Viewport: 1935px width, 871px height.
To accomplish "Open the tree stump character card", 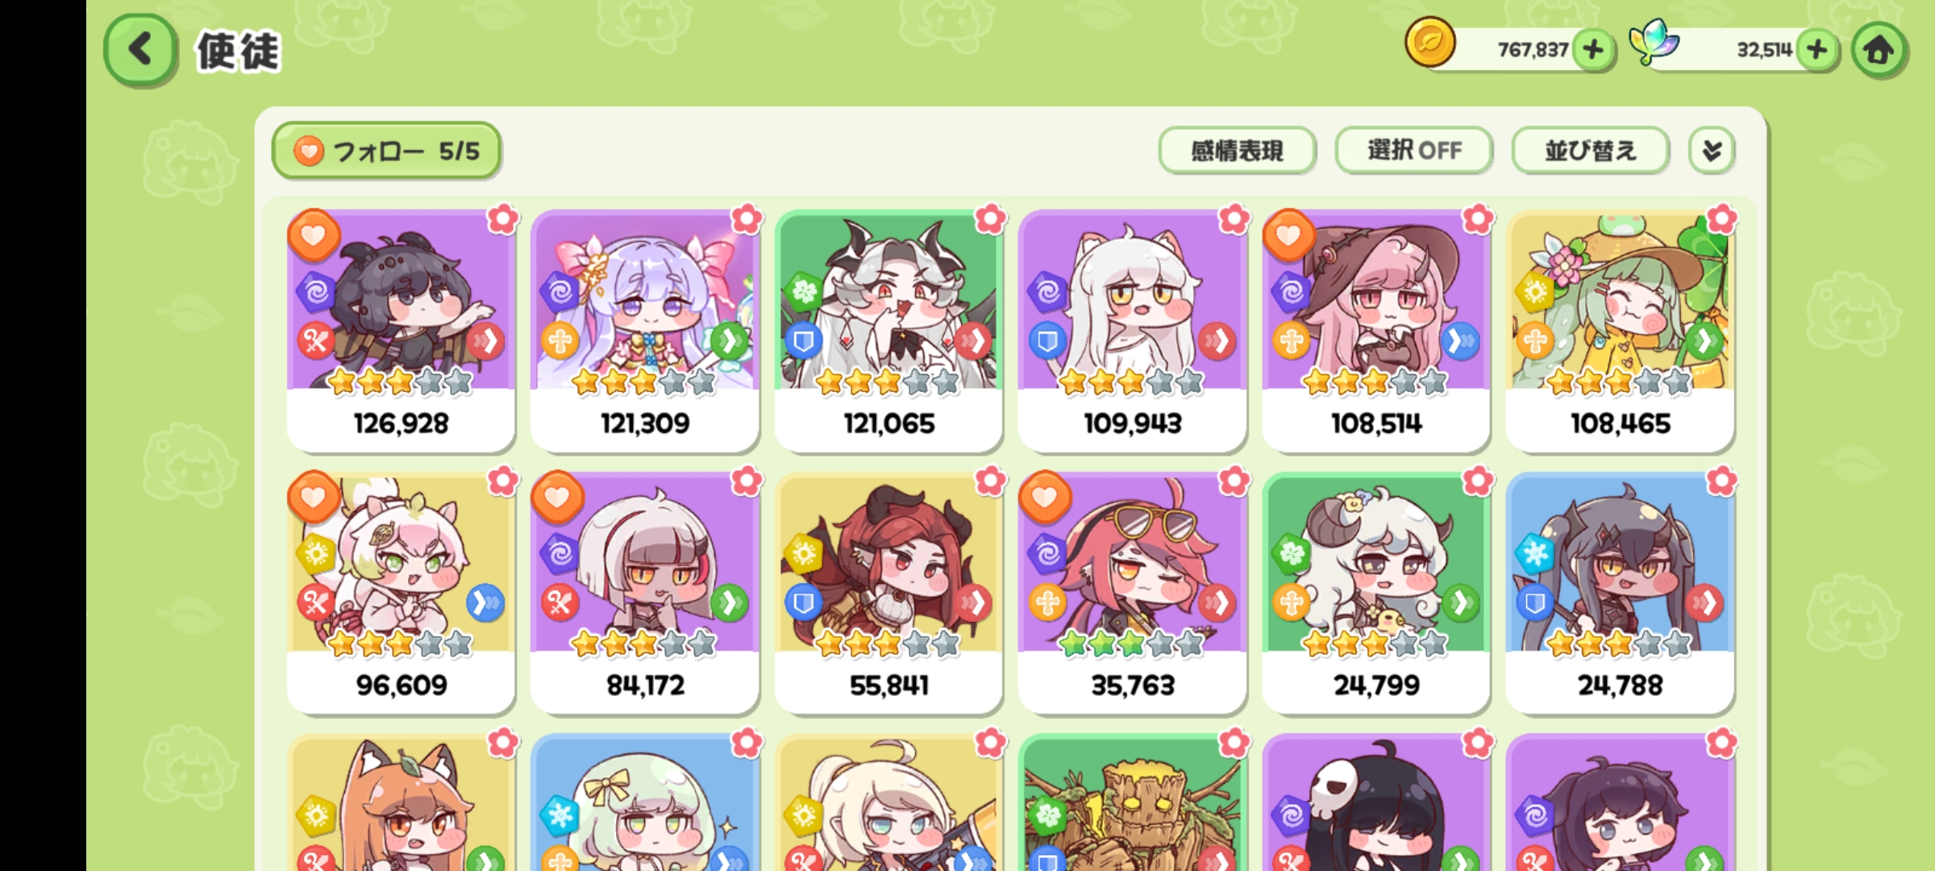I will [x=1132, y=802].
